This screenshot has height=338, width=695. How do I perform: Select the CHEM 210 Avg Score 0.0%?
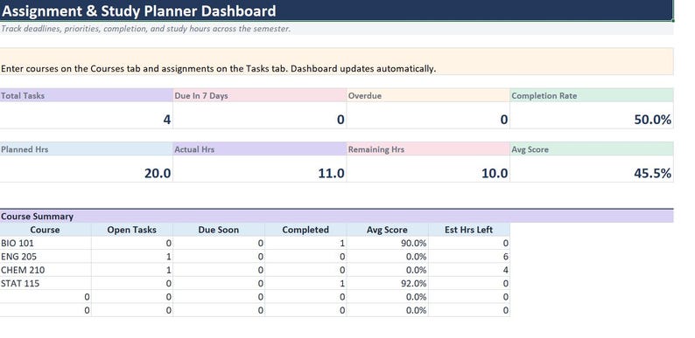[x=388, y=270]
